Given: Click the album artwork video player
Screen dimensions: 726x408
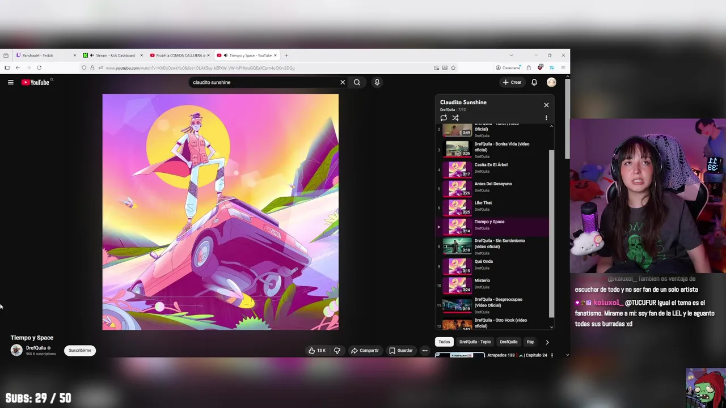Looking at the screenshot, I should point(220,212).
